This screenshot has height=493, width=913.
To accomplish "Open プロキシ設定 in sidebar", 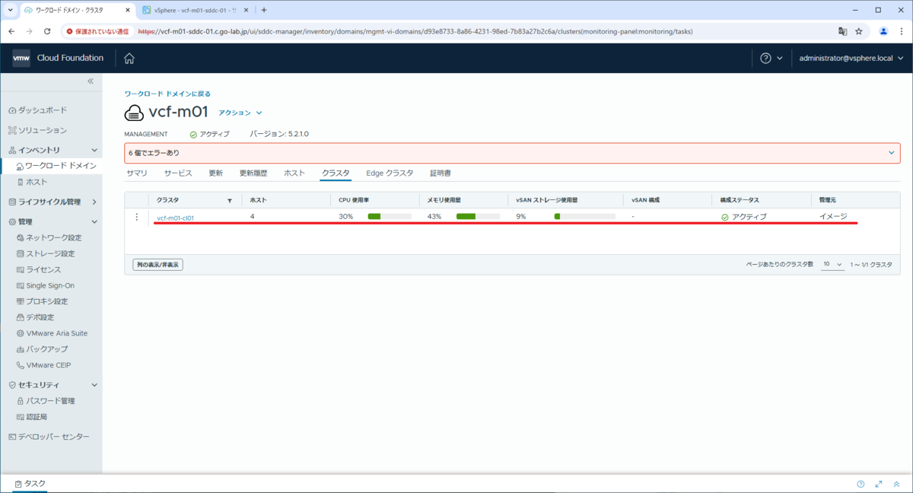I will coord(42,301).
